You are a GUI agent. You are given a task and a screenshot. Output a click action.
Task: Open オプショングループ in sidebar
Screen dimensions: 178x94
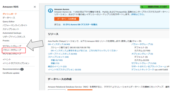tap(12, 54)
